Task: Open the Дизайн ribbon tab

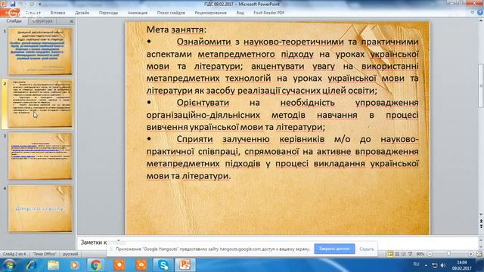Action: (82, 13)
